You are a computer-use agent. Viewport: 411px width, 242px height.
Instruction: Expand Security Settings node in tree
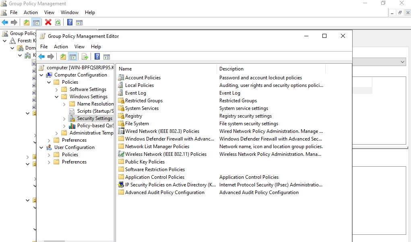pyautogui.click(x=64, y=118)
